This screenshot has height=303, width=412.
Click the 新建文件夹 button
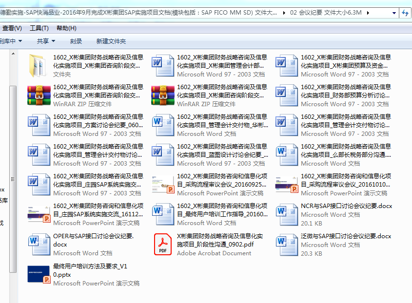click(x=111, y=41)
